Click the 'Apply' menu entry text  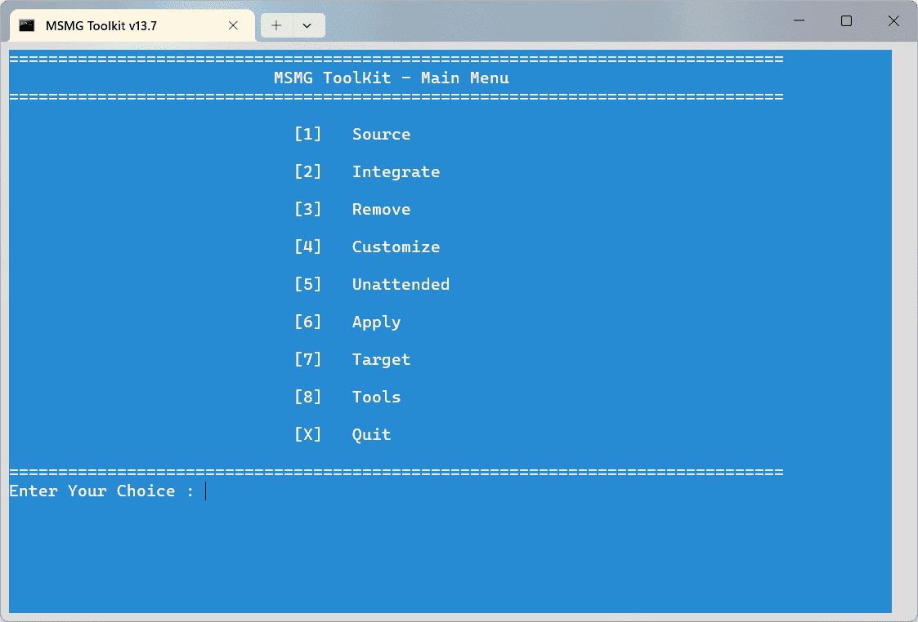pyautogui.click(x=377, y=322)
